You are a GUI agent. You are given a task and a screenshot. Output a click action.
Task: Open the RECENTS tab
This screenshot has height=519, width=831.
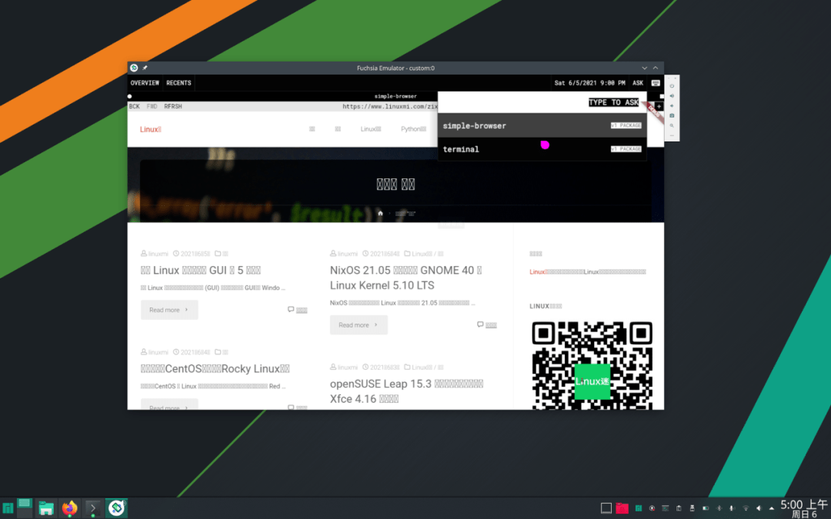click(179, 82)
